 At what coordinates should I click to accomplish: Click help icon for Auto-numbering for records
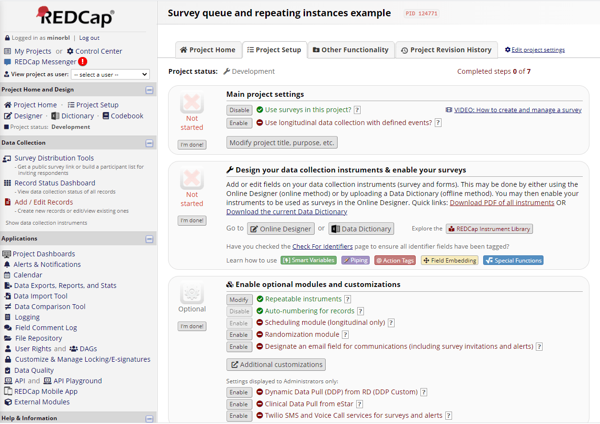point(361,311)
